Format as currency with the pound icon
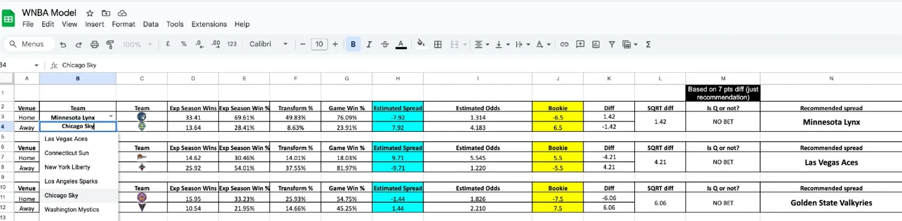 point(168,44)
